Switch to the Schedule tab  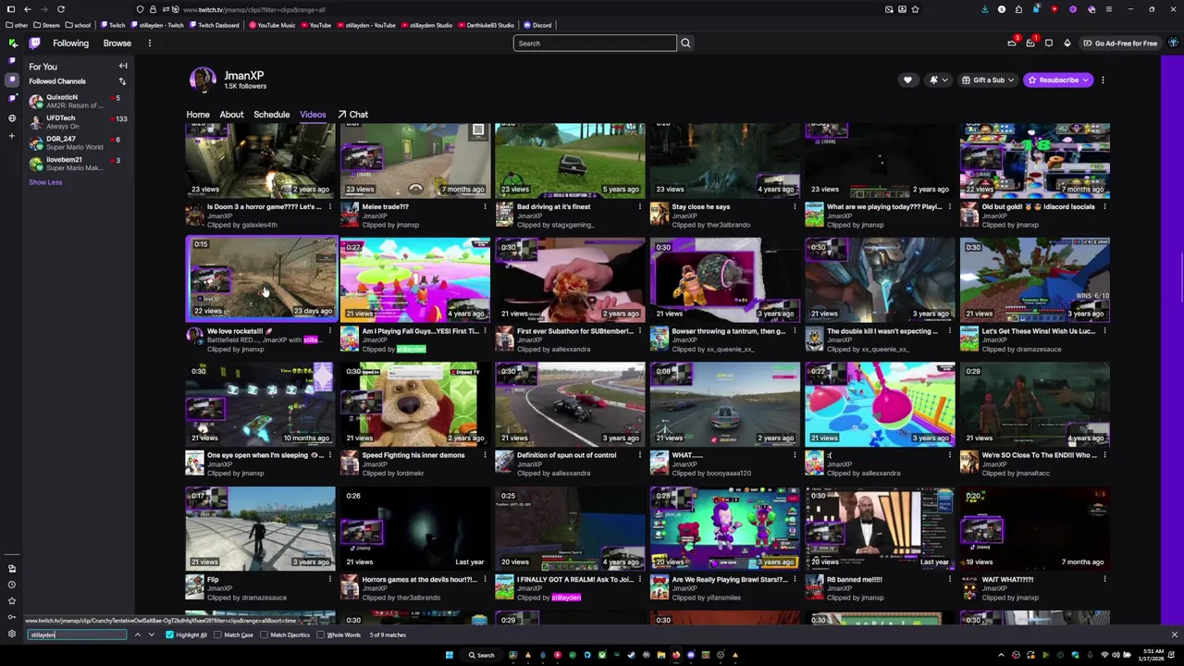point(272,115)
